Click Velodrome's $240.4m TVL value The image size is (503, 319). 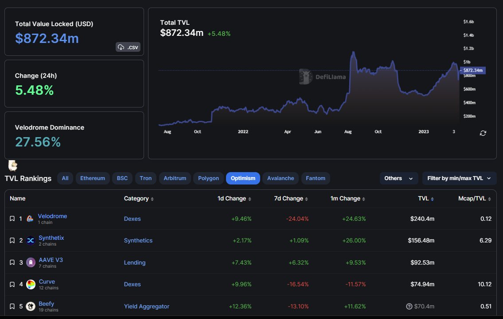pyautogui.click(x=422, y=219)
